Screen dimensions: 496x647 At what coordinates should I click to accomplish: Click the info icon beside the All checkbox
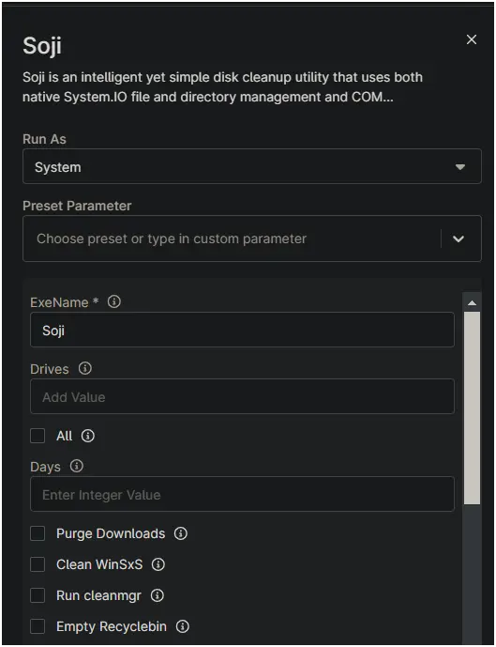pos(88,436)
